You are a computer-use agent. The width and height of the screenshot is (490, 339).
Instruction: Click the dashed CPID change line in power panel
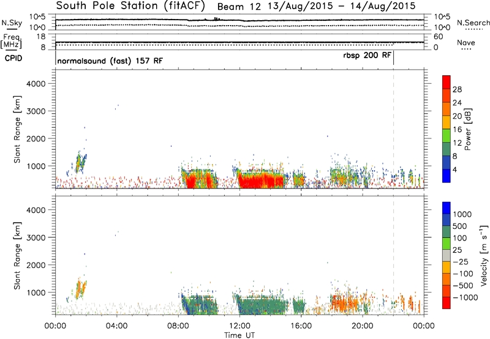393,129
